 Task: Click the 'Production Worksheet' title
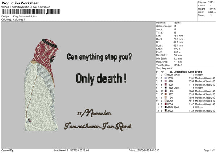pos(20,3)
